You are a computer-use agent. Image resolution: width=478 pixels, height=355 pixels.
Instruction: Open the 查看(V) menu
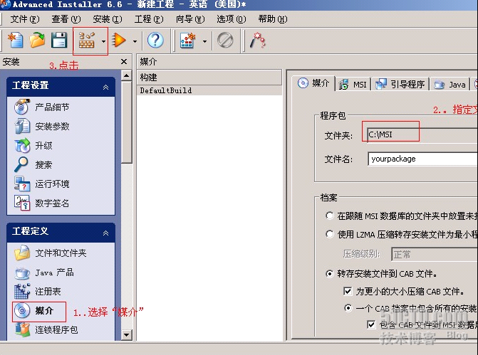pos(66,19)
